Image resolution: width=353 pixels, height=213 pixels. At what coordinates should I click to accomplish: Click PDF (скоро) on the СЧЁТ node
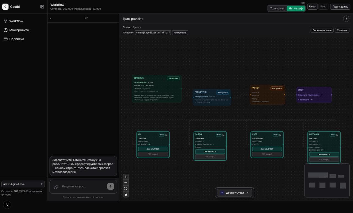(267, 154)
